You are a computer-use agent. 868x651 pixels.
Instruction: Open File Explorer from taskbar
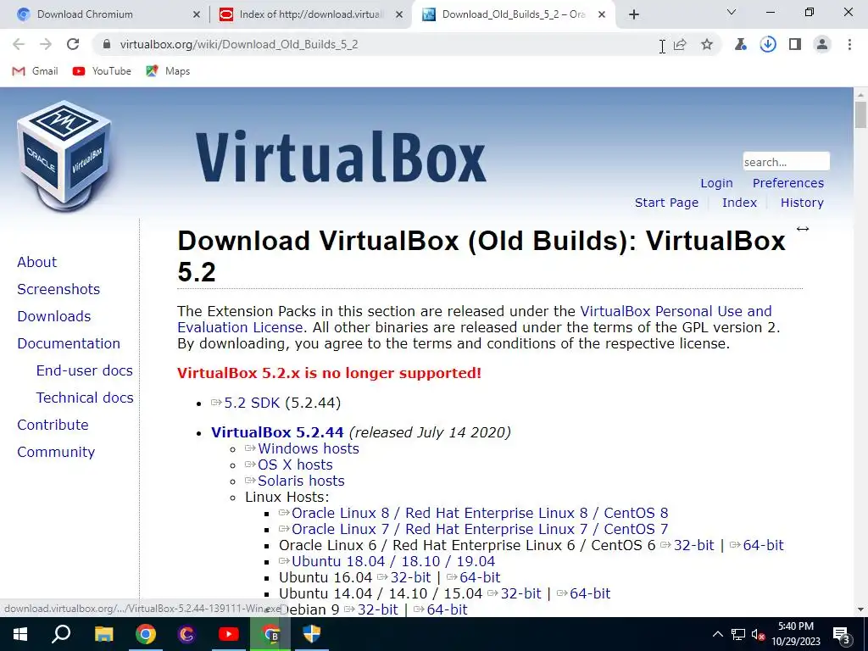(103, 634)
